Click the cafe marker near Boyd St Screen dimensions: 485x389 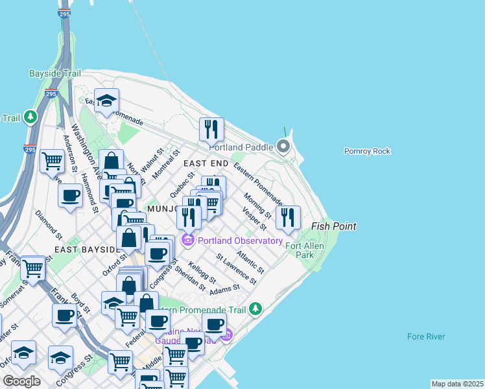(x=64, y=316)
